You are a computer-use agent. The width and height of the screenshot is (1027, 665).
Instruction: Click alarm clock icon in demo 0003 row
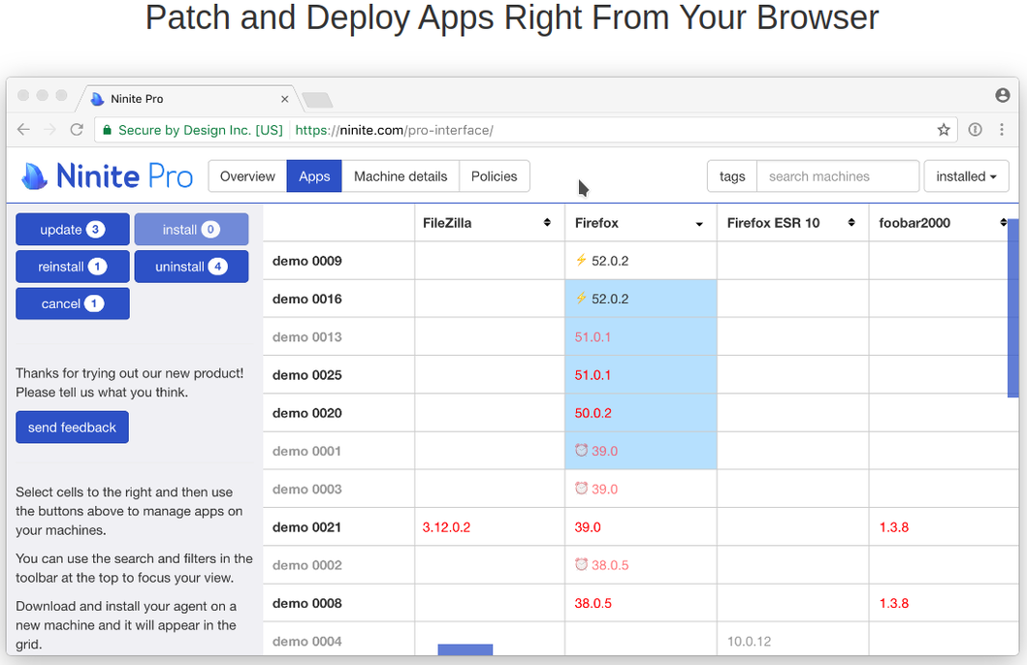click(x=581, y=488)
